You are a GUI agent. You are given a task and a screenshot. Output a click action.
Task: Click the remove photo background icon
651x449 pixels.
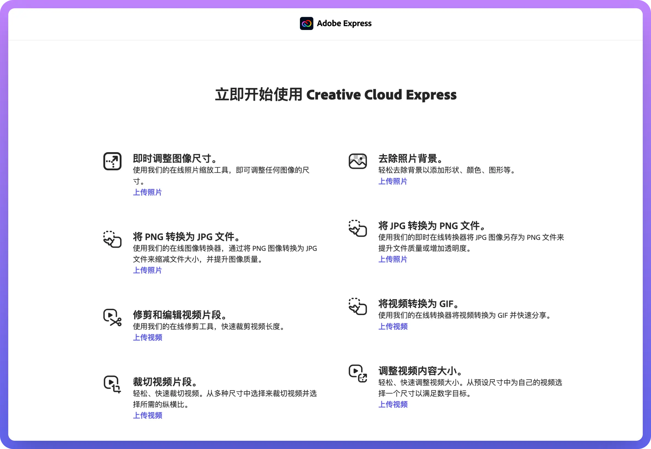click(x=358, y=161)
